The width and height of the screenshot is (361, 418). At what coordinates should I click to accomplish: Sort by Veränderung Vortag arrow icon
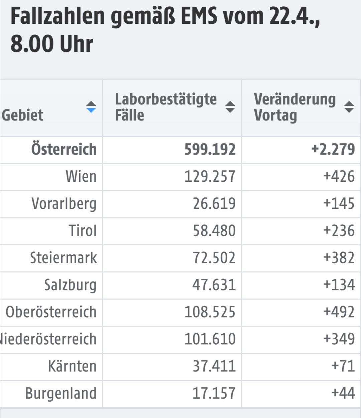349,107
